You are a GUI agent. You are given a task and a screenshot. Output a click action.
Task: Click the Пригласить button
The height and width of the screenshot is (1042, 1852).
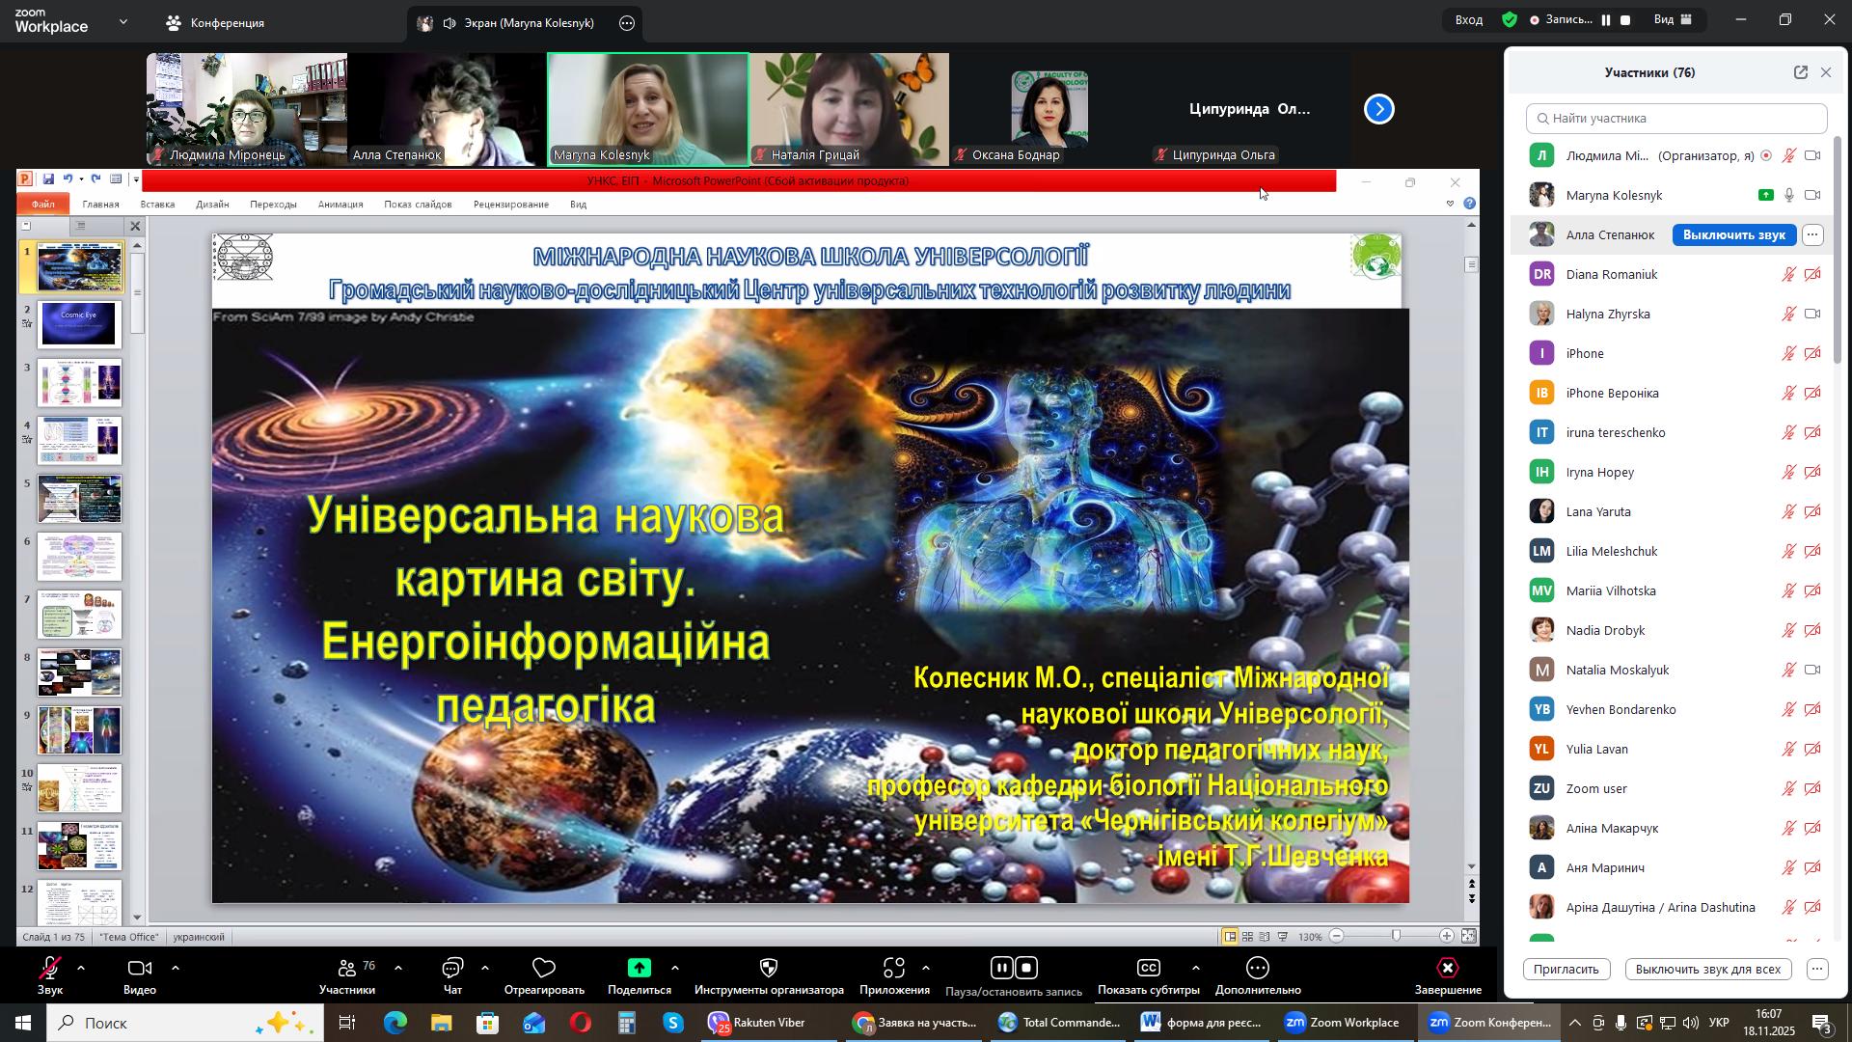point(1566,970)
